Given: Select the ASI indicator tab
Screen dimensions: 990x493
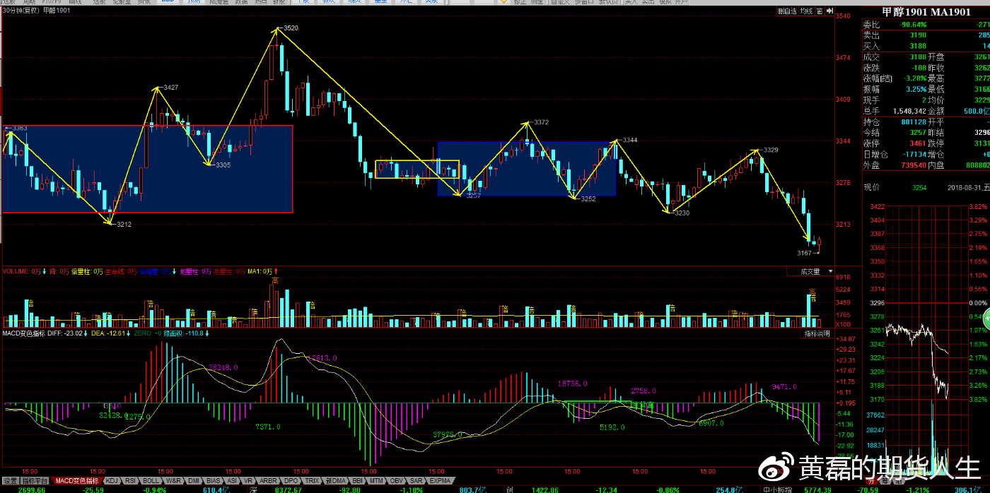Looking at the screenshot, I should pos(232,480).
